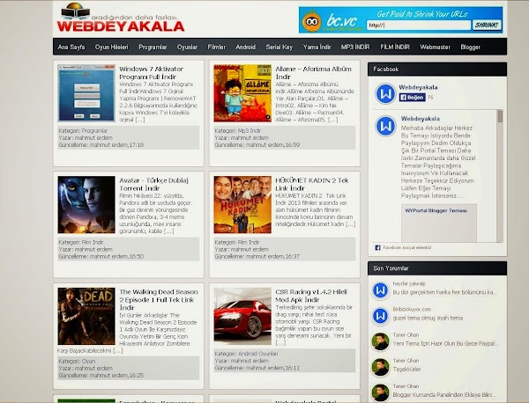The image size is (529, 403).
Task: Open the Oyun Hileleri menu item
Action: coord(112,48)
